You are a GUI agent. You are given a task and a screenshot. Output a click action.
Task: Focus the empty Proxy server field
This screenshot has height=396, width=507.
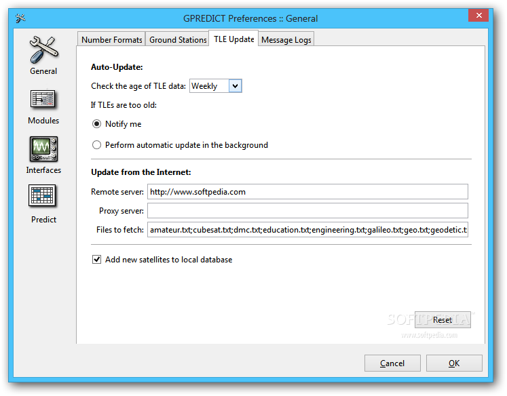(307, 211)
